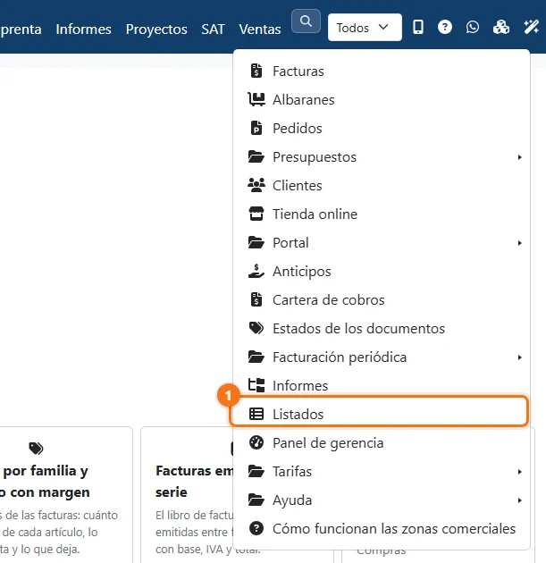Click the mobile phone icon
The image size is (546, 563).
[x=418, y=28]
